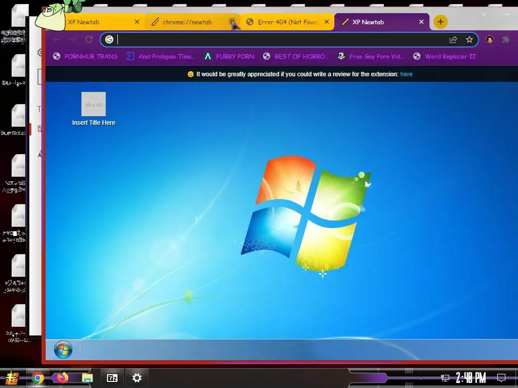Open the Chrome profile avatar

pos(490,39)
